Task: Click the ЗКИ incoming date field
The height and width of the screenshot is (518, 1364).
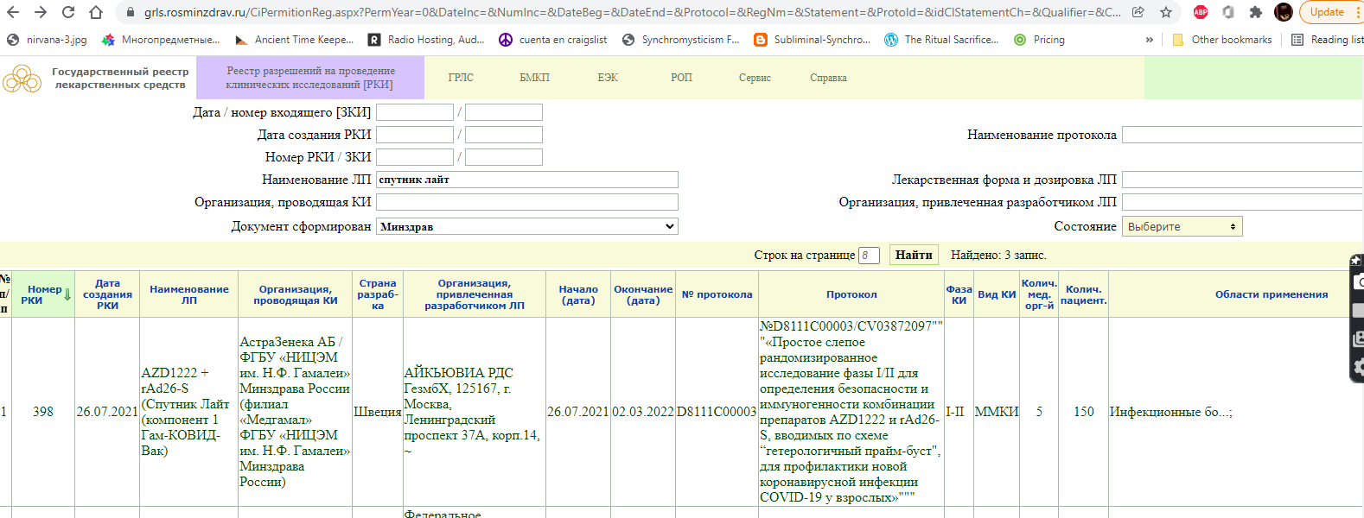Action: point(415,112)
